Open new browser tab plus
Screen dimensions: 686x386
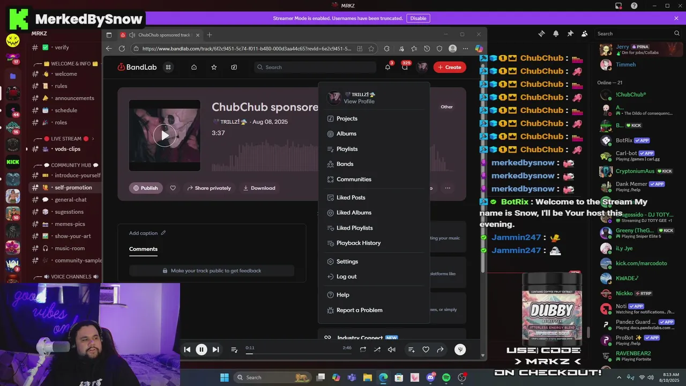(210, 35)
